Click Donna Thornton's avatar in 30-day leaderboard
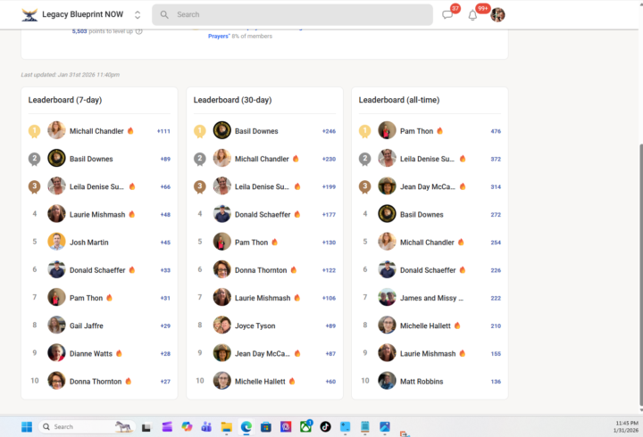643x437 pixels. click(x=221, y=269)
